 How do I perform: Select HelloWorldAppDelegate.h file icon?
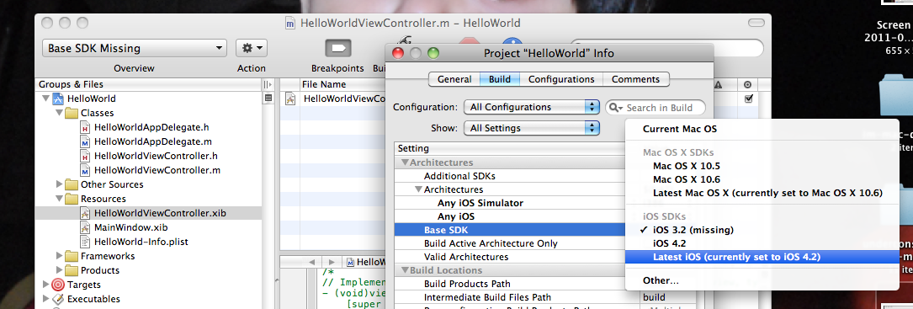[84, 127]
